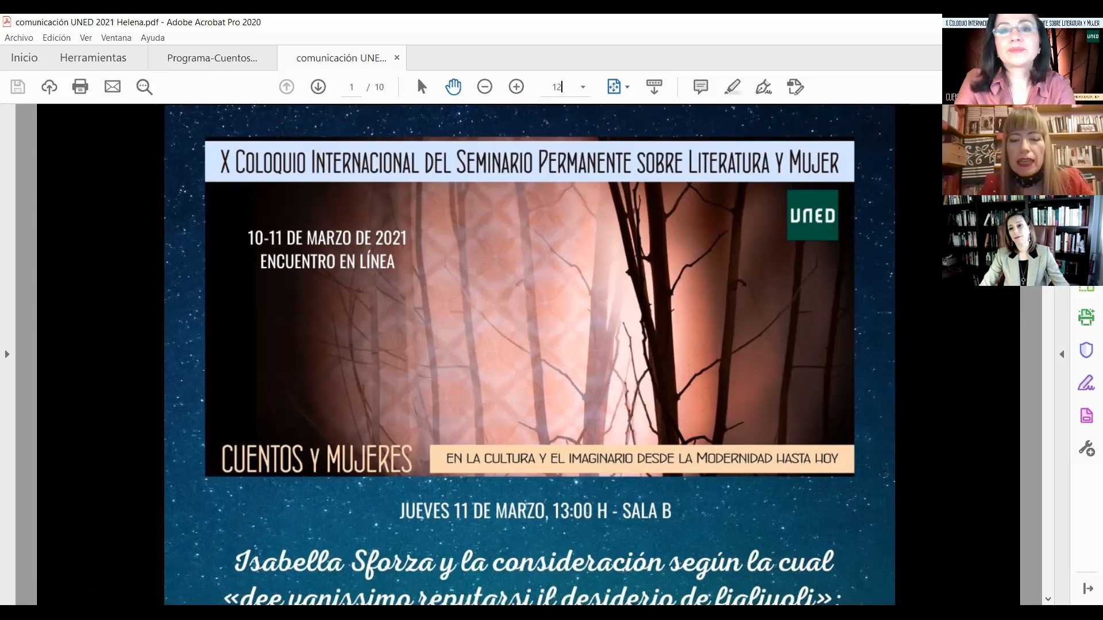Image resolution: width=1103 pixels, height=620 pixels.
Task: Click 'JUEVES 11 DE MARZO, 13:00 H - SALA B' text
Action: point(535,510)
